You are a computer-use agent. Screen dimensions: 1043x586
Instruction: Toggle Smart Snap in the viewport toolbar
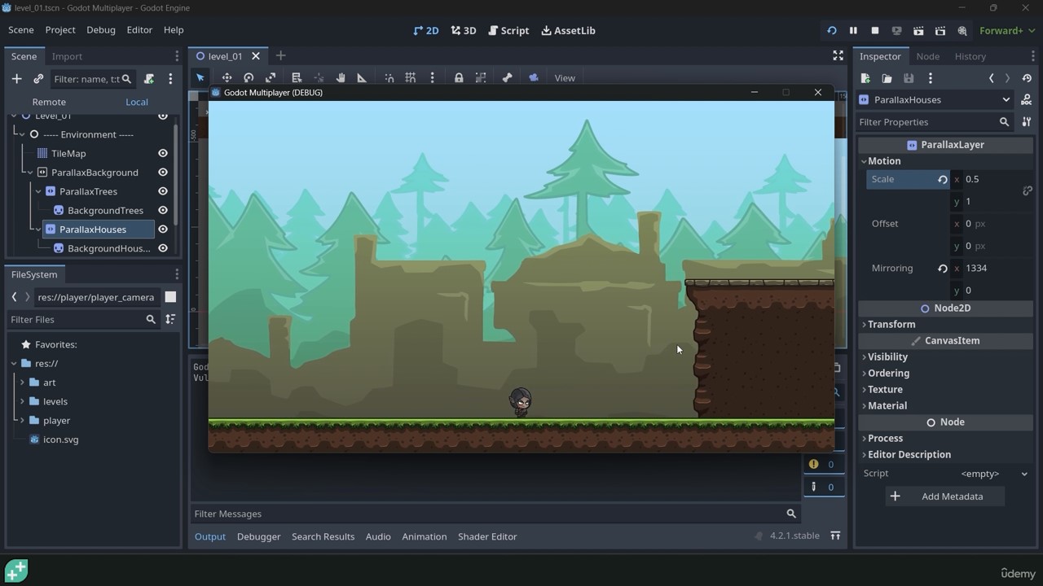point(389,78)
